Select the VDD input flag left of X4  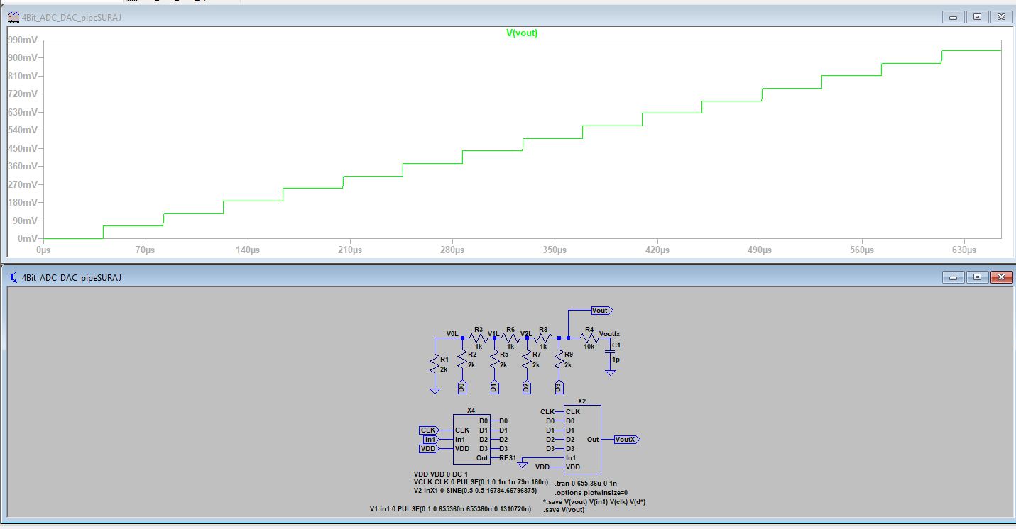[x=428, y=449]
